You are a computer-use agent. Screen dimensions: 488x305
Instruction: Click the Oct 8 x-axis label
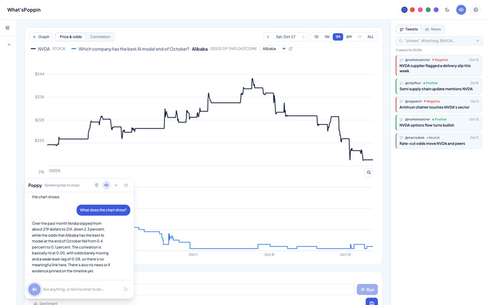pos(269,255)
